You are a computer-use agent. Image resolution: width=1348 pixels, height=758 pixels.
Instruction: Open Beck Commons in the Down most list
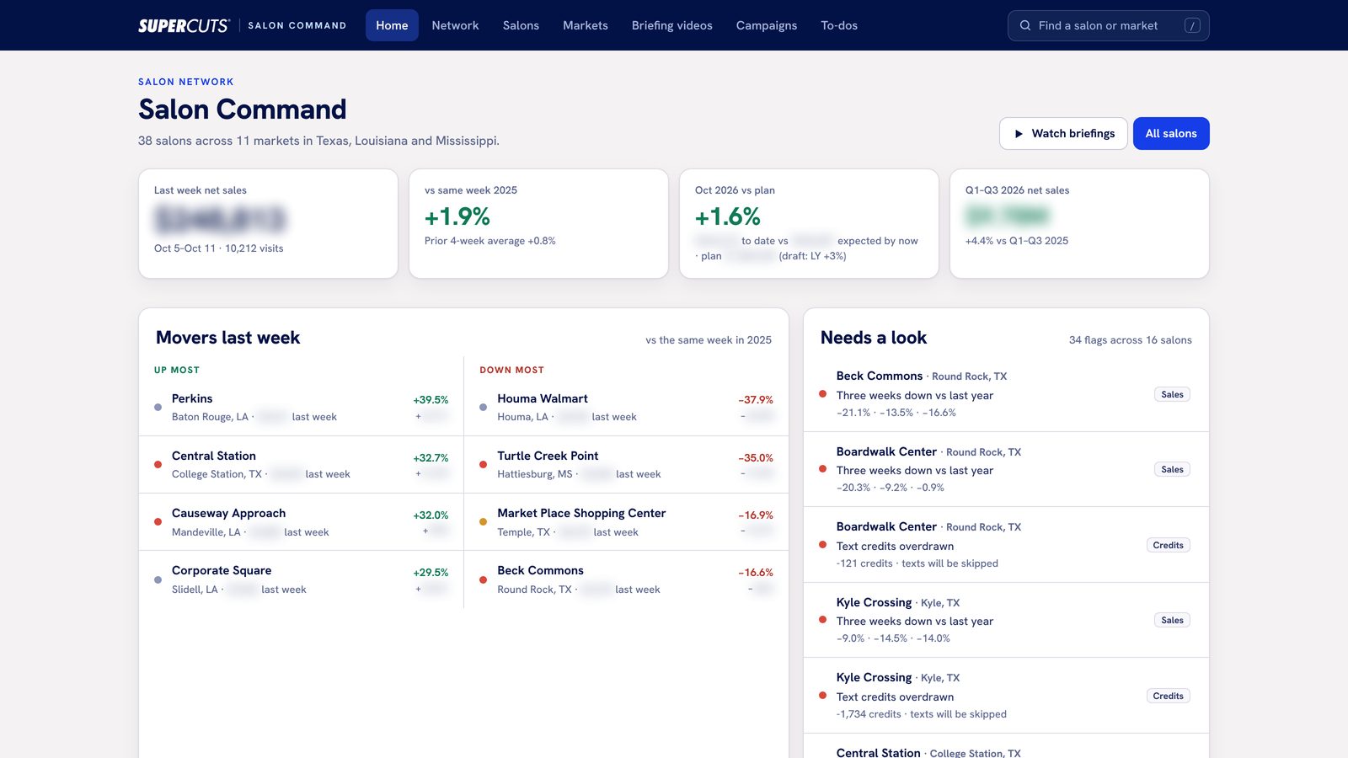(626, 579)
